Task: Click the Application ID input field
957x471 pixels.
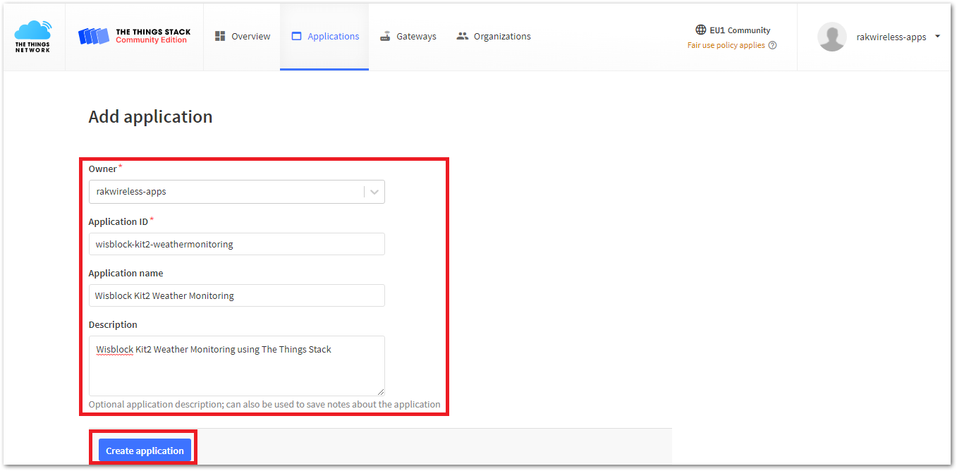Action: pos(236,243)
